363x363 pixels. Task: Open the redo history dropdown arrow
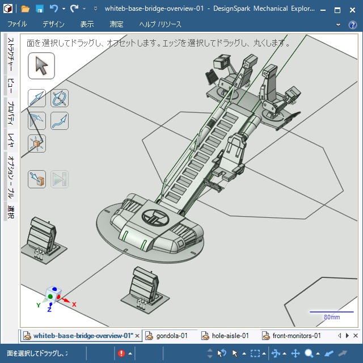coord(85,9)
